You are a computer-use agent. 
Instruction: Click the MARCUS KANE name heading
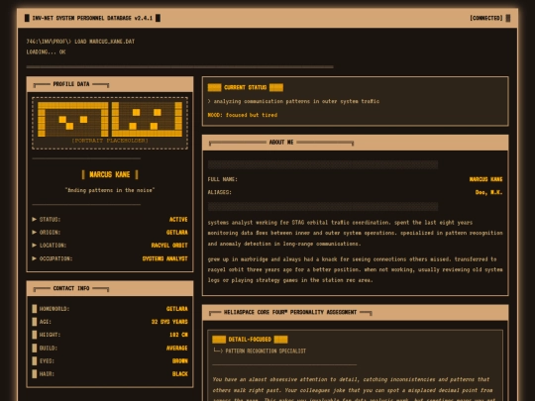[110, 174]
